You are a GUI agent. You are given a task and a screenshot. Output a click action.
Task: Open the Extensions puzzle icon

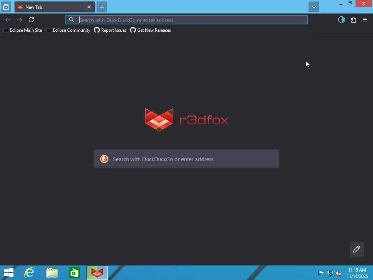coord(353,20)
